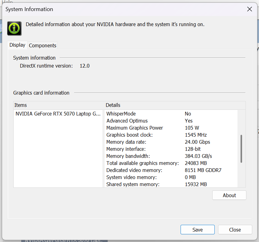
Task: Select the System video memory row
Action: click(171, 177)
